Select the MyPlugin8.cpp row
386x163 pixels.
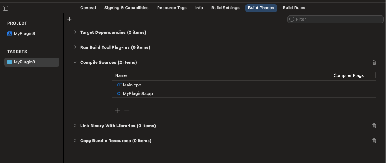[x=244, y=93]
